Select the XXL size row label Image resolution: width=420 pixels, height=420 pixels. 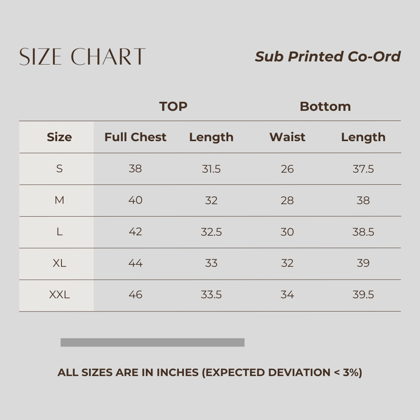[59, 295]
